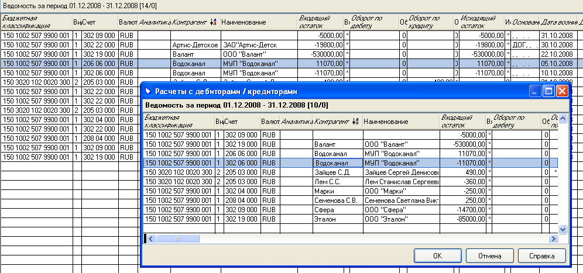The image size is (583, 273).
Task: Select Марки contractor cell in the dialog
Action: click(x=338, y=191)
